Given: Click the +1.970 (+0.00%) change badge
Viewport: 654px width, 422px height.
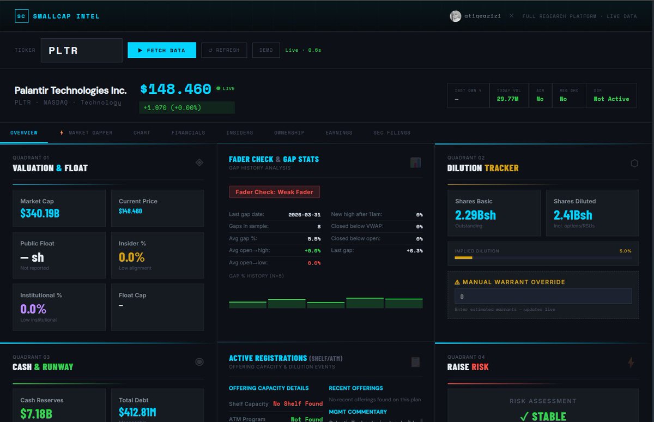Looking at the screenshot, I should (x=187, y=107).
